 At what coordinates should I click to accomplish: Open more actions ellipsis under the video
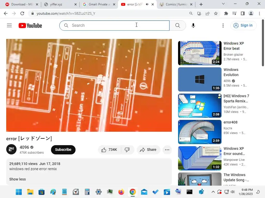[x=167, y=150]
